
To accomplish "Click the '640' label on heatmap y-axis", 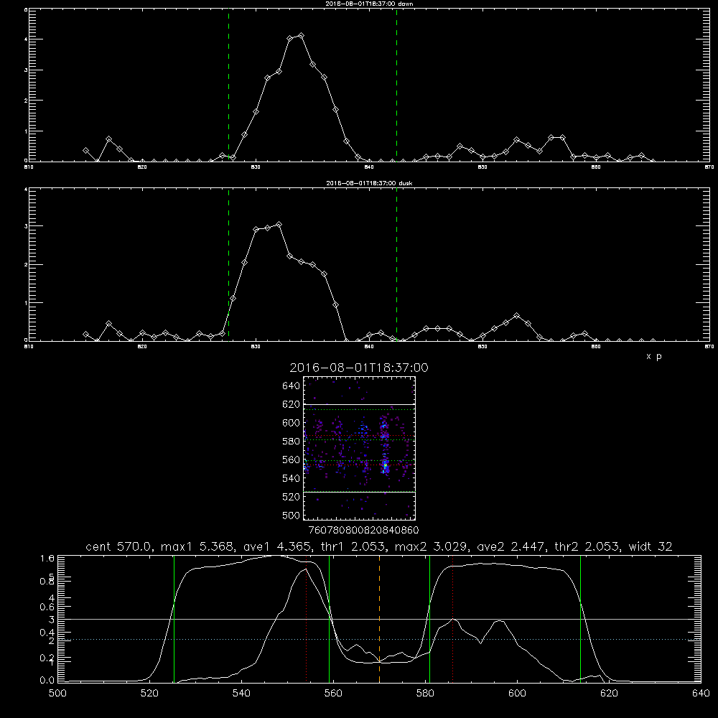I will tap(292, 386).
